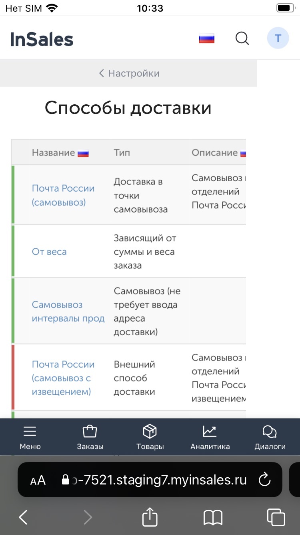Go to Заказы shopping bag tab
Image resolution: width=300 pixels, height=535 pixels.
90,437
